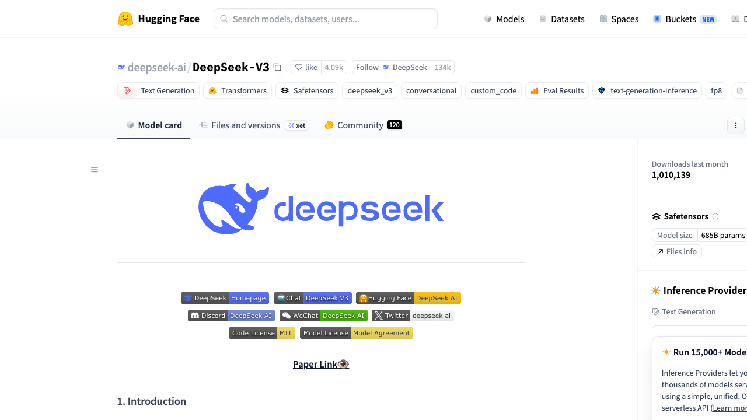Click the NEW badge beside Buckets
Viewport: 747px width, 420px height.
[x=708, y=19]
